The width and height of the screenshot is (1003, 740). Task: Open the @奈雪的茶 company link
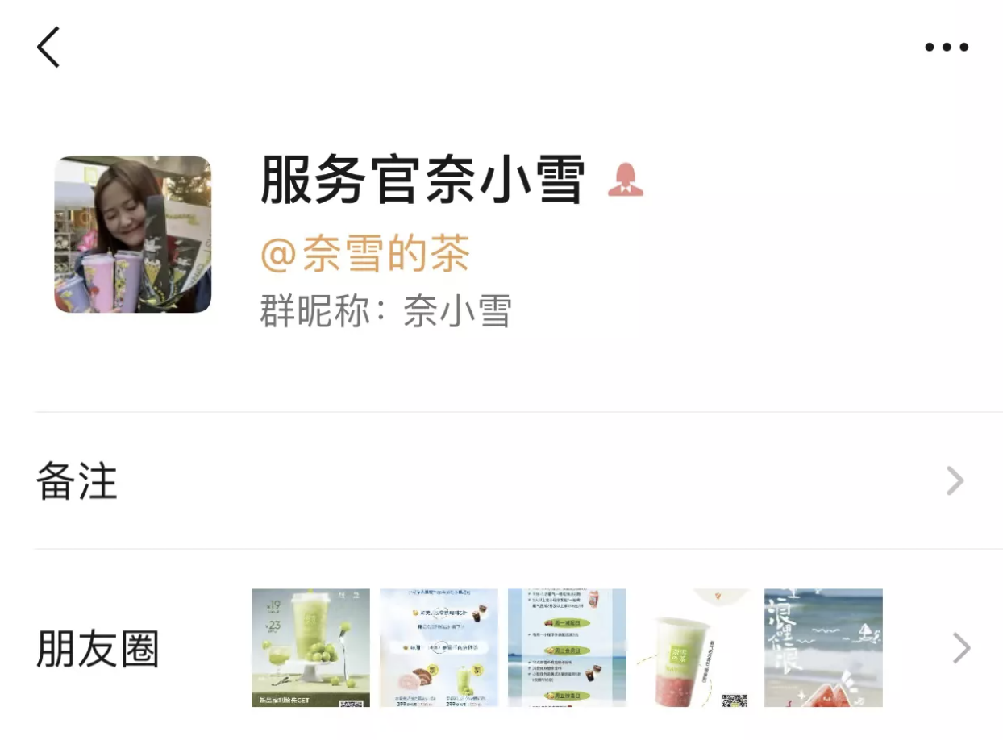(365, 255)
